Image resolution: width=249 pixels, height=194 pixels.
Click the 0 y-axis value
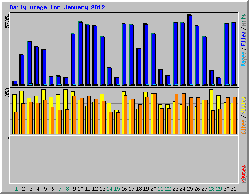click(7, 138)
